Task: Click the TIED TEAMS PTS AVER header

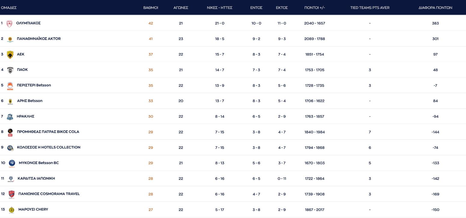Action: point(369,8)
